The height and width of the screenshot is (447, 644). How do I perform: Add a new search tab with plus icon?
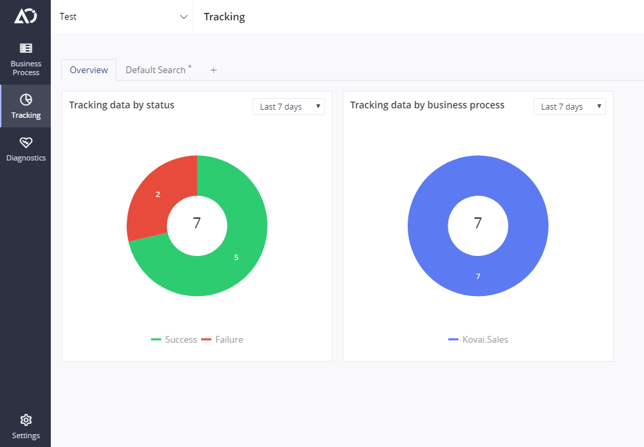tap(213, 70)
